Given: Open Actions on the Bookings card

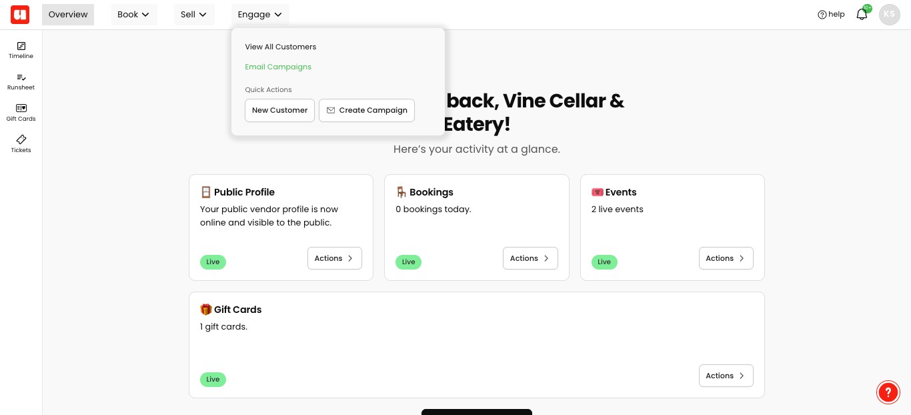Looking at the screenshot, I should (x=530, y=258).
